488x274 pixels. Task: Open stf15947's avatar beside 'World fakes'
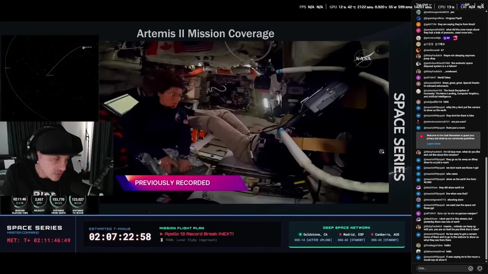coord(419,78)
